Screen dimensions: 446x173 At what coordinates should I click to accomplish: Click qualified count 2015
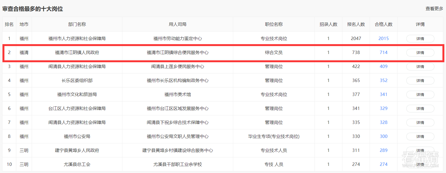coord(383,38)
